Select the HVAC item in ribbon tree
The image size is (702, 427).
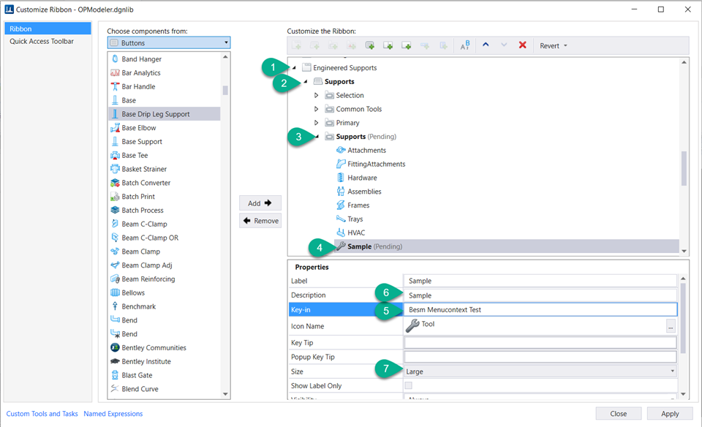356,233
